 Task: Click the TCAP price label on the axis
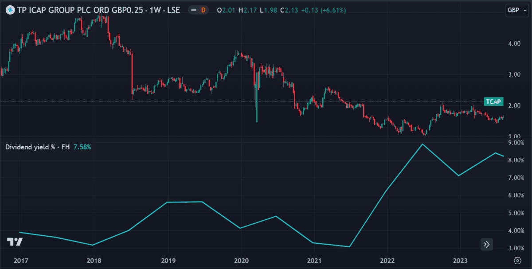point(493,102)
